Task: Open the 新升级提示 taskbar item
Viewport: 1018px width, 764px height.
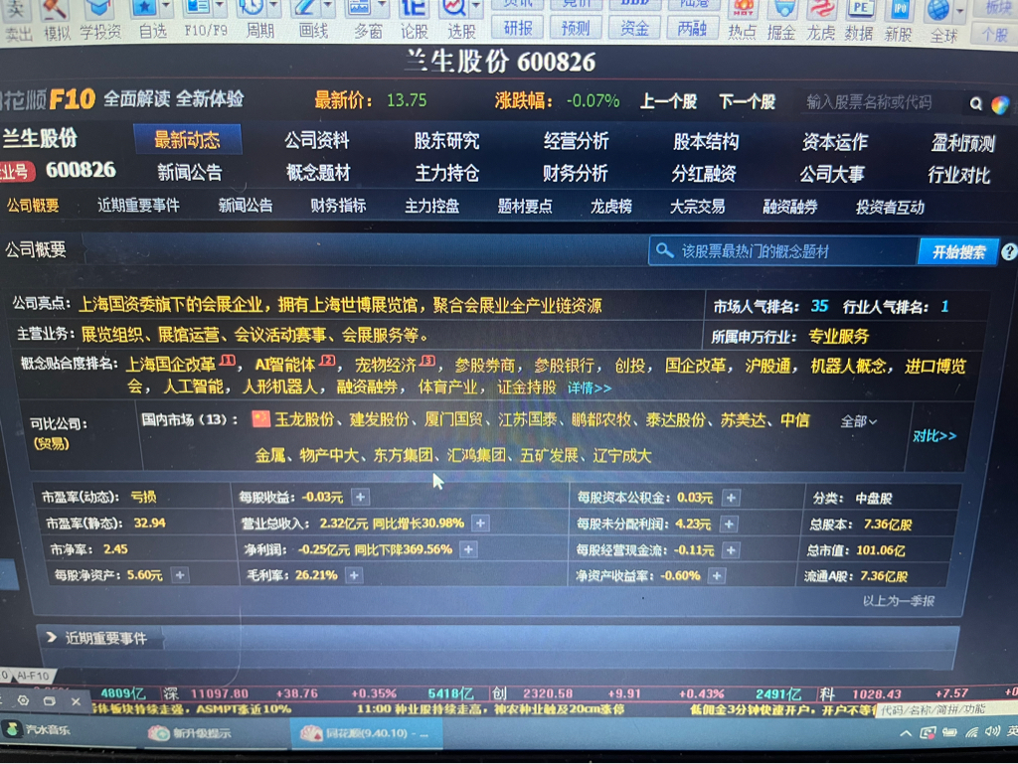Action: 190,733
